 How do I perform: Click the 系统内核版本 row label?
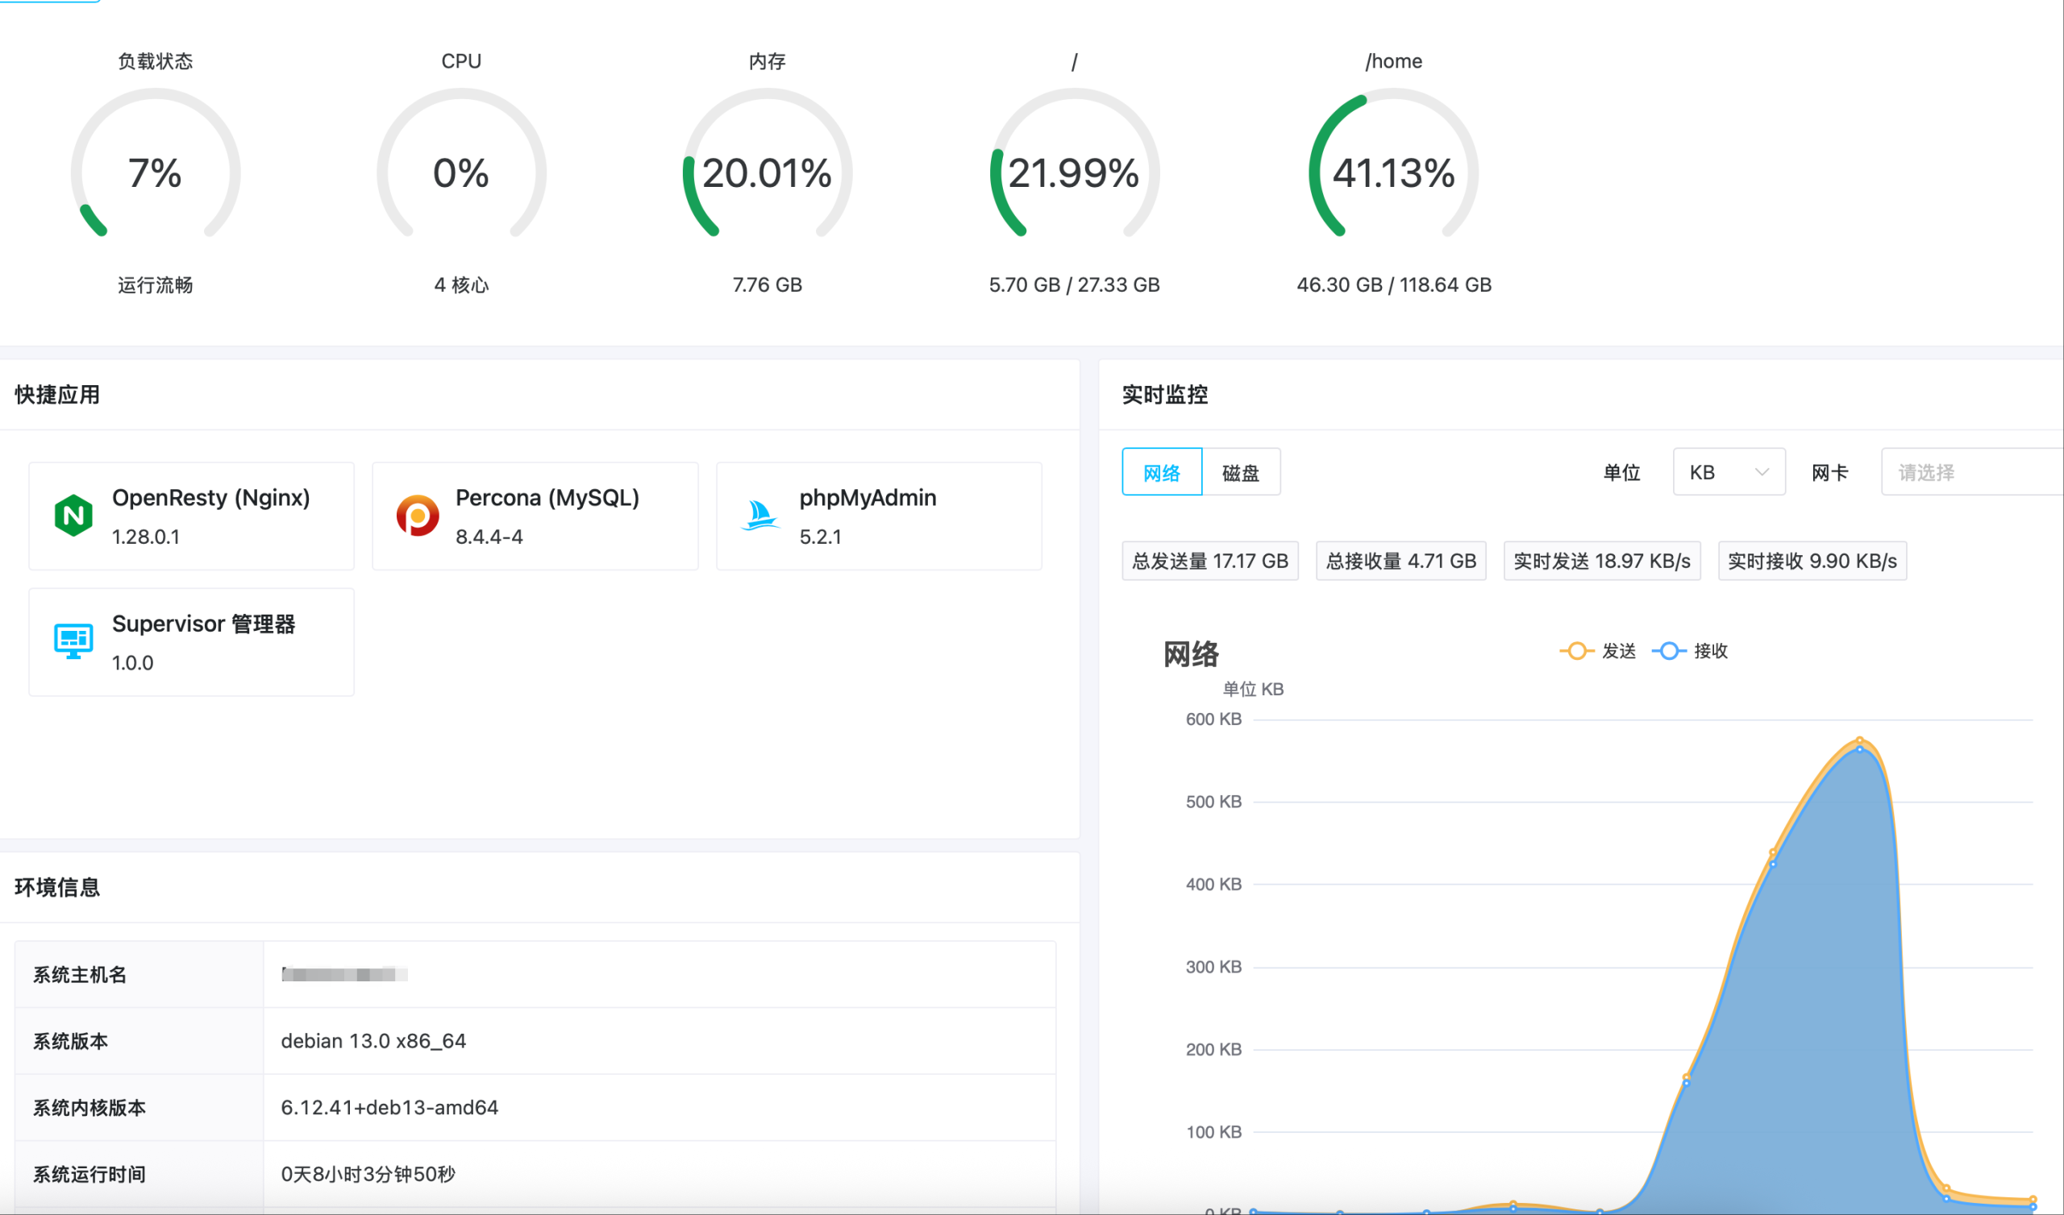(89, 1107)
